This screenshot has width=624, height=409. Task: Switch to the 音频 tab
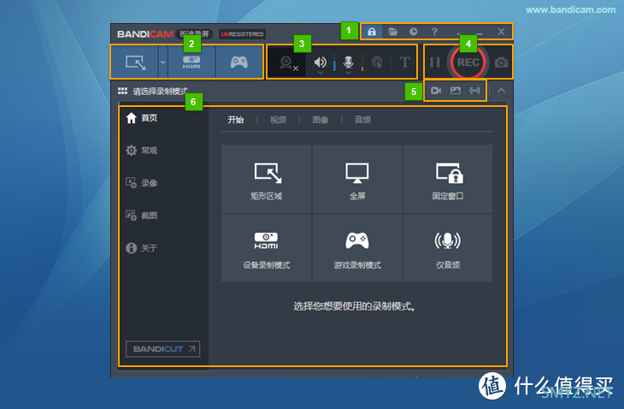[x=362, y=120]
